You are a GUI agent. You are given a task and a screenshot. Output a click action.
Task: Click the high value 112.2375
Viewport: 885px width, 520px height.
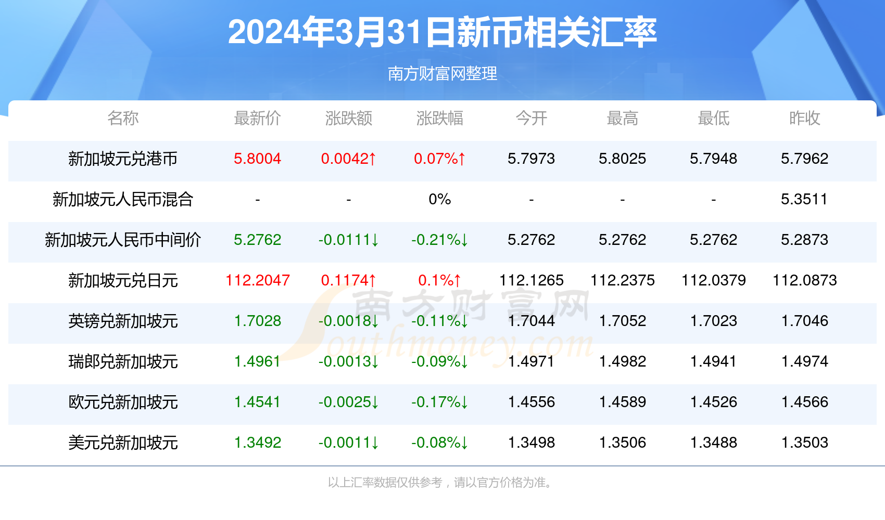(622, 280)
